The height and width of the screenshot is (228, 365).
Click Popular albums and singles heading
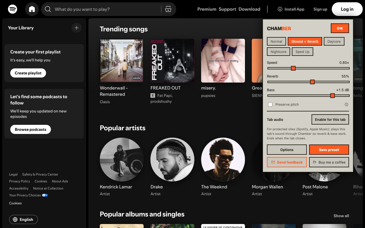coord(142,214)
